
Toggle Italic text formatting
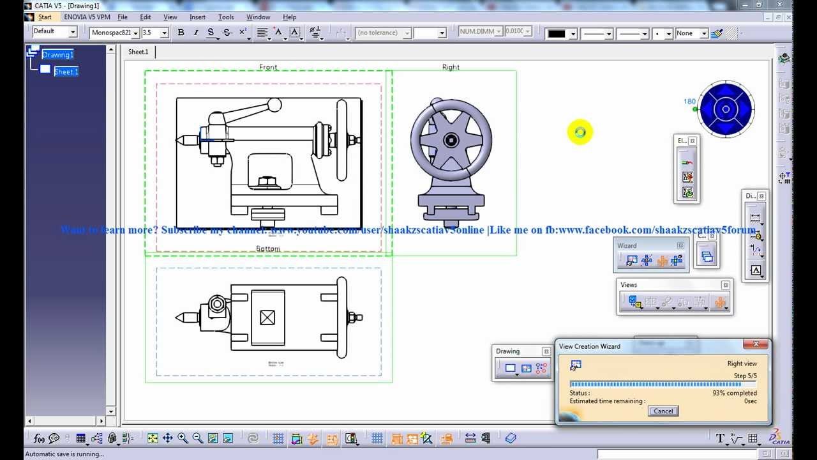click(195, 33)
